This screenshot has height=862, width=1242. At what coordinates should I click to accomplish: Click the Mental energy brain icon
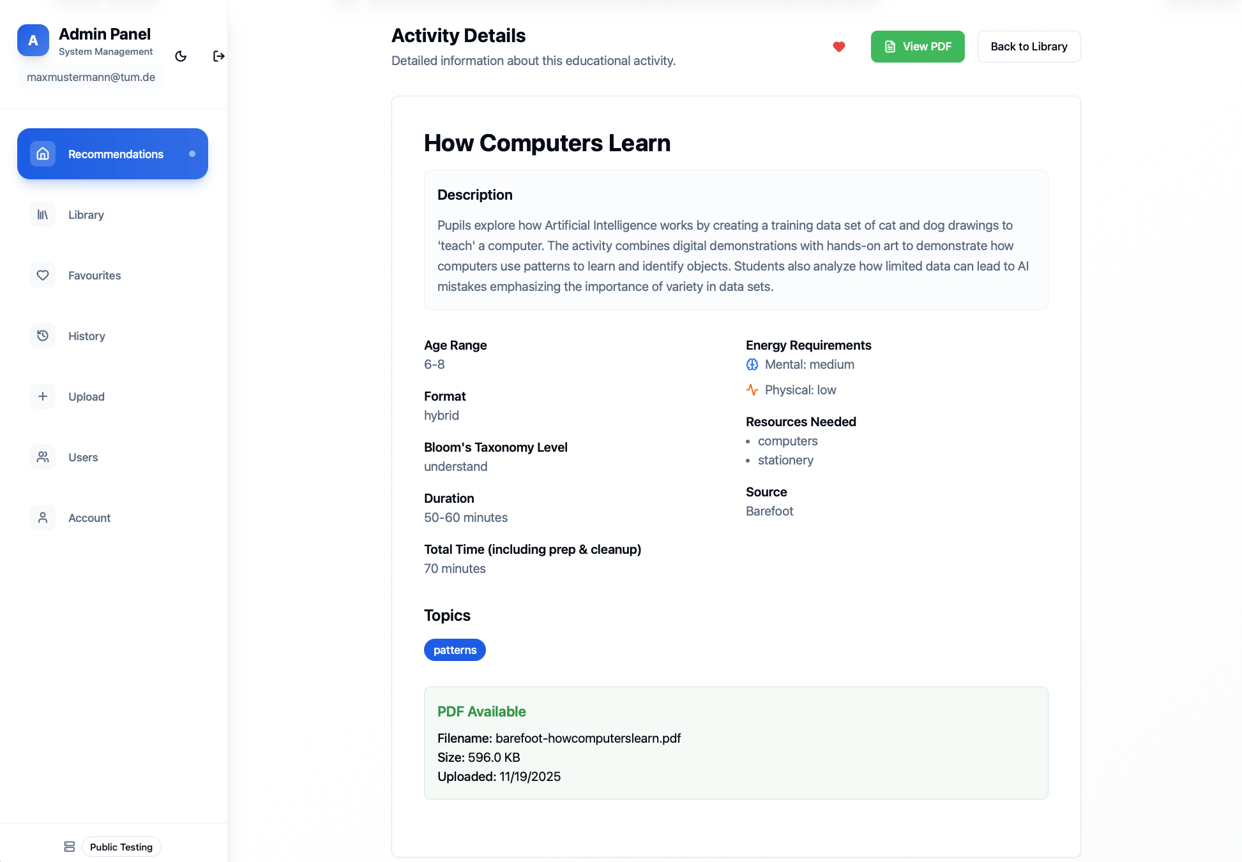[x=752, y=364]
